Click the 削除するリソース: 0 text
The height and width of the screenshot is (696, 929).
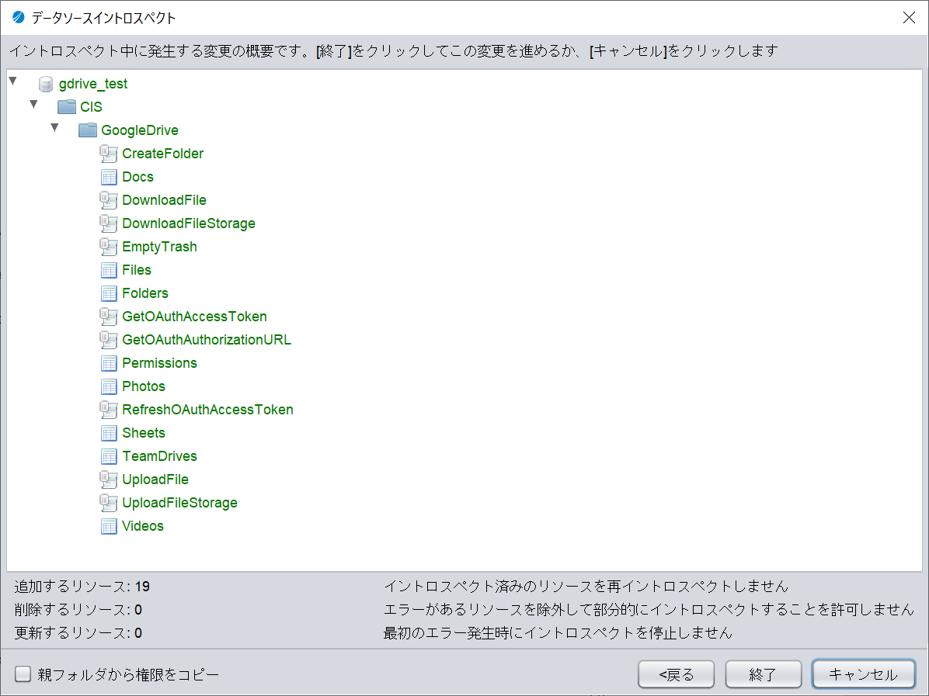click(x=78, y=610)
